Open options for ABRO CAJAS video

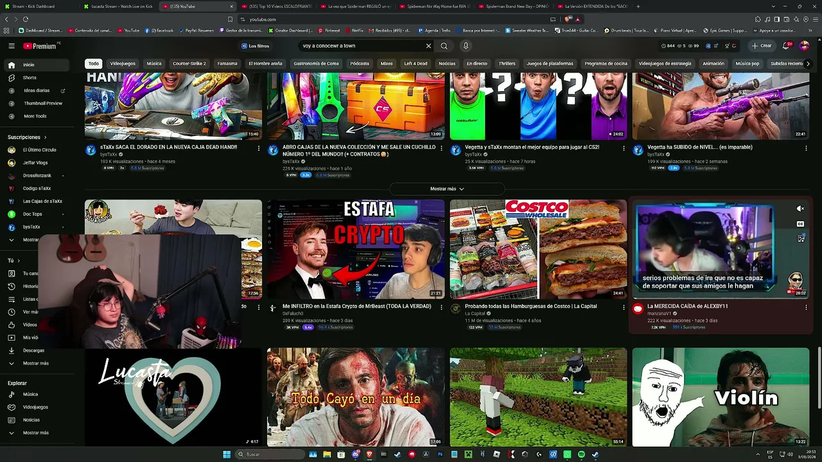tap(441, 148)
